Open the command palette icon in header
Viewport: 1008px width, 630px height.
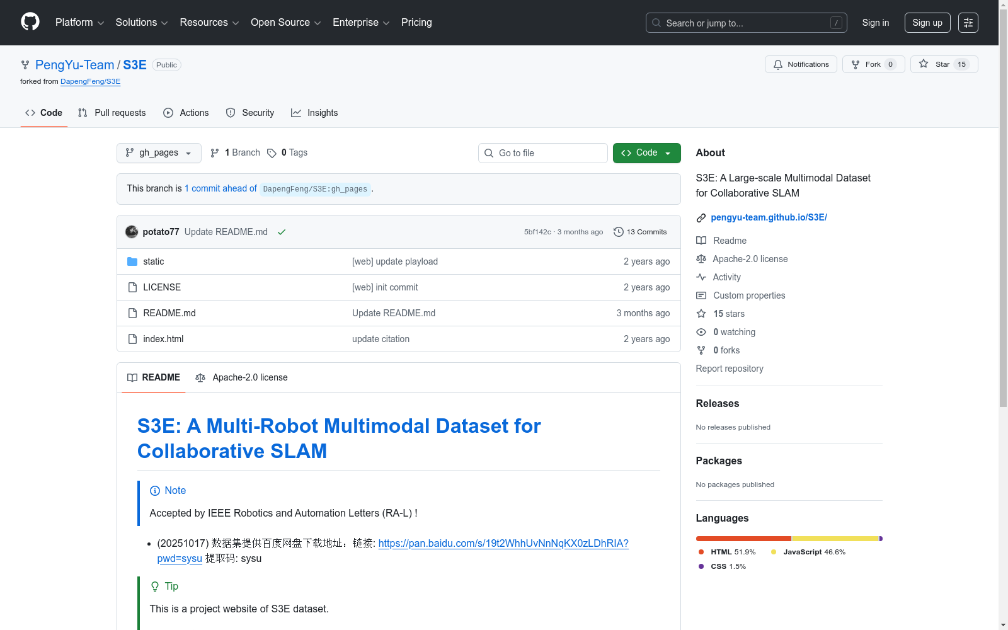pos(968,23)
